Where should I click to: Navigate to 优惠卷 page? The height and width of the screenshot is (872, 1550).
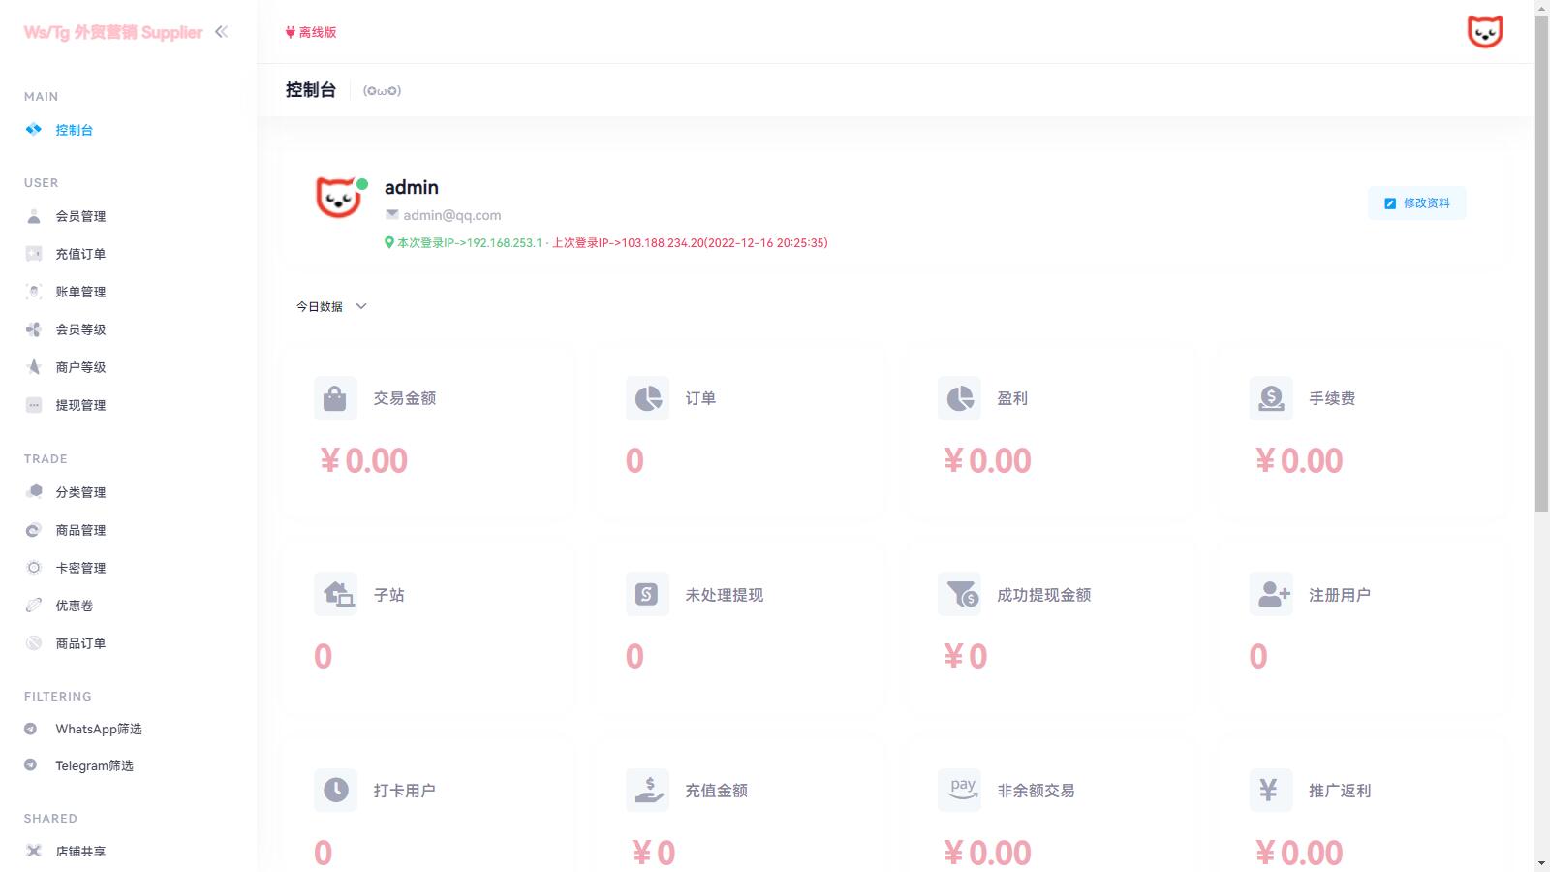[x=74, y=606]
